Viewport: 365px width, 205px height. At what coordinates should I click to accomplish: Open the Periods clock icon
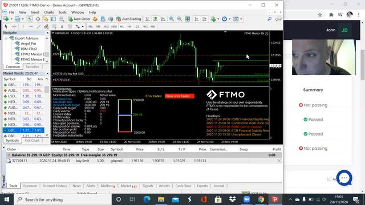[224, 19]
